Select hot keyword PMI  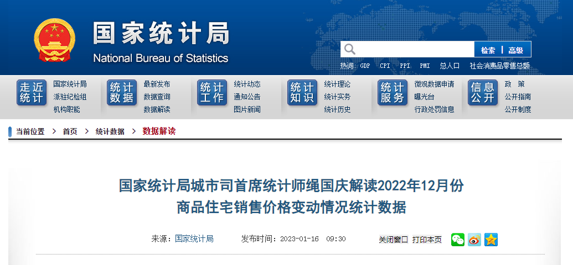tap(425, 66)
